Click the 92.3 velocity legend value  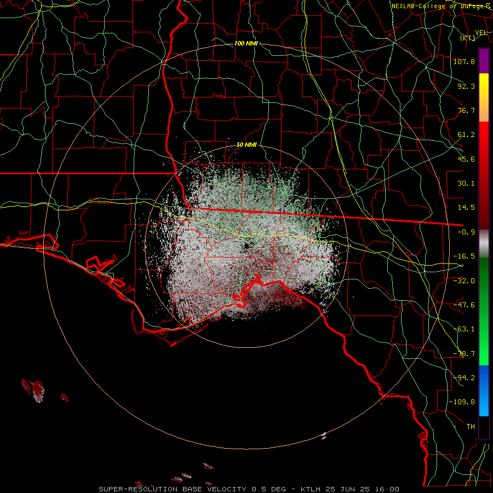(x=466, y=86)
